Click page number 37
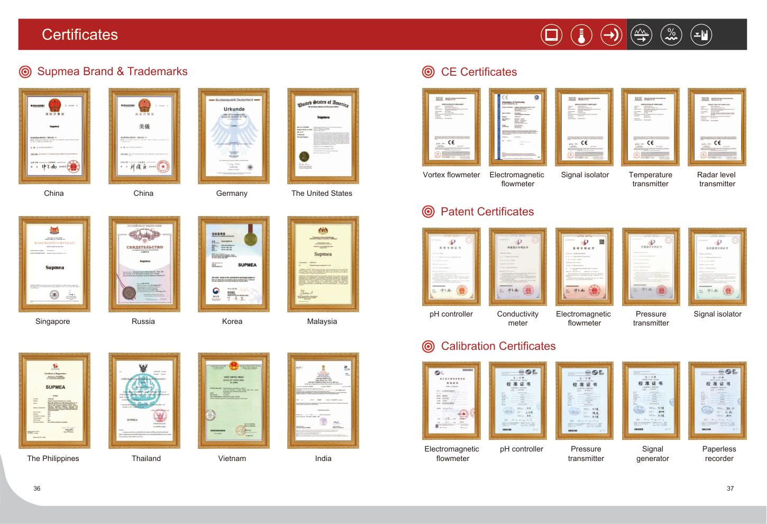This screenshot has height=524, width=767. [x=731, y=489]
